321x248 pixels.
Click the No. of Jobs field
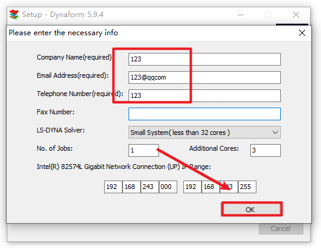(x=144, y=150)
